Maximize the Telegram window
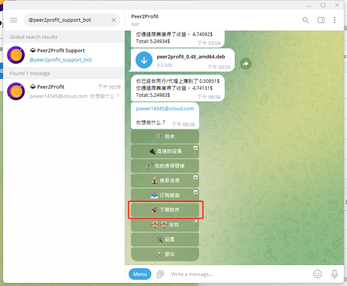347x286 pixels. (x=323, y=5)
